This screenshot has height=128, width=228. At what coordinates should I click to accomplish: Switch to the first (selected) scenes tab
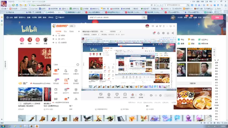point(58,31)
